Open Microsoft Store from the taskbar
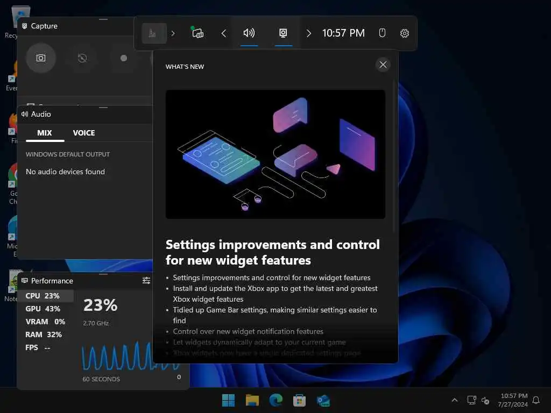The image size is (551, 413). 299,400
